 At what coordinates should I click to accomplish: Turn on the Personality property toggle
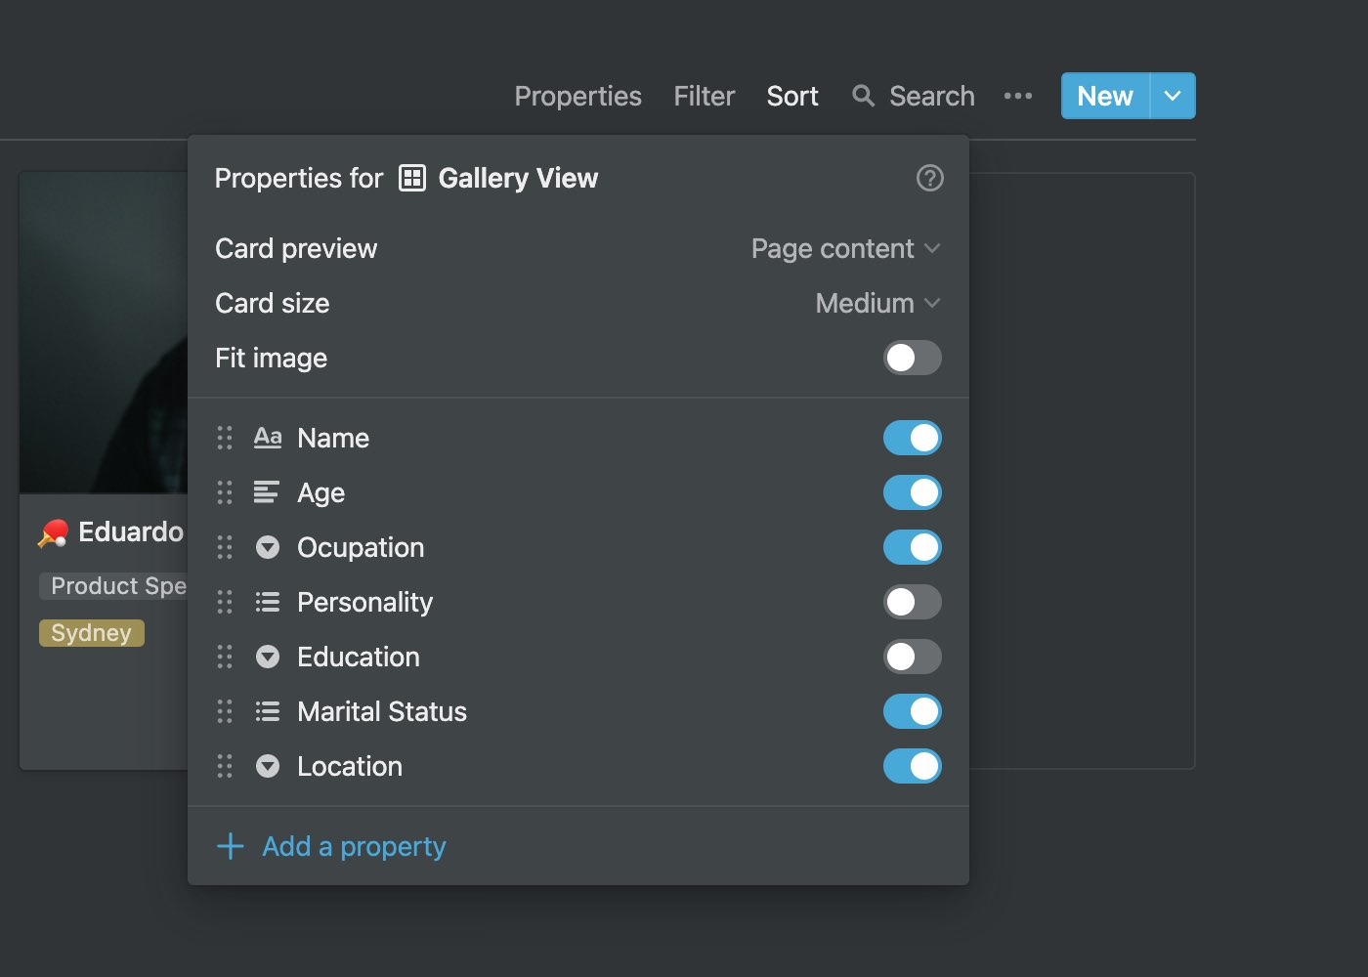click(x=912, y=602)
